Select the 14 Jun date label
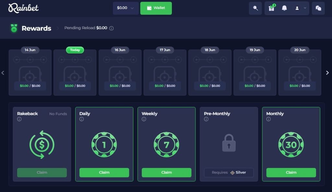 pyautogui.click(x=30, y=50)
